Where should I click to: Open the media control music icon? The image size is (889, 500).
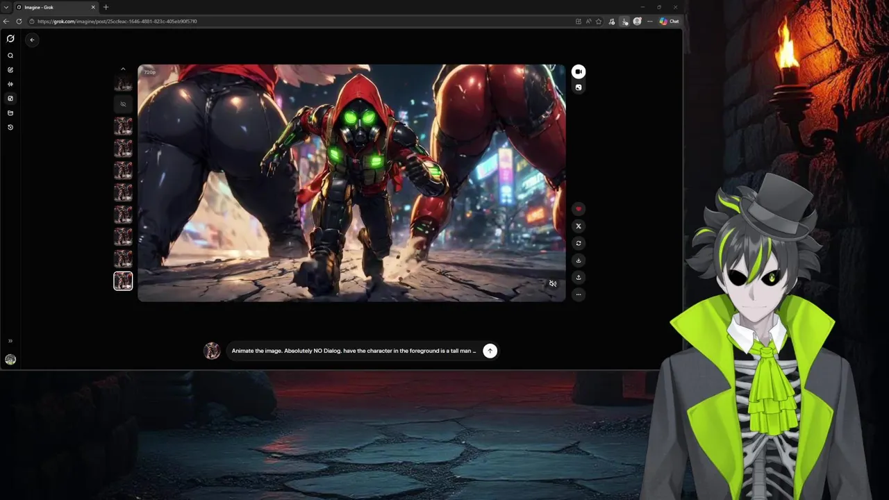(612, 22)
